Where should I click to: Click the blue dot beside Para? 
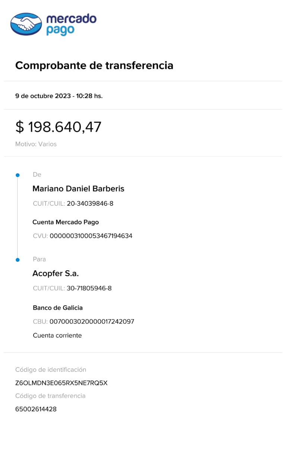click(18, 260)
